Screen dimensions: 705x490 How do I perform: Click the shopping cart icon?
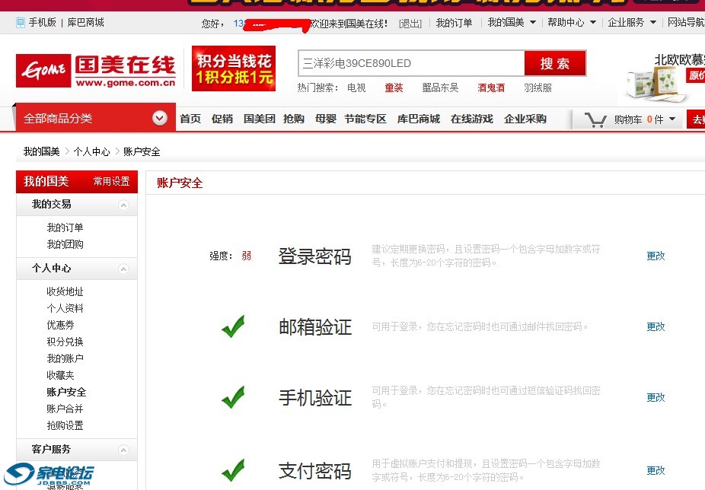pos(595,119)
